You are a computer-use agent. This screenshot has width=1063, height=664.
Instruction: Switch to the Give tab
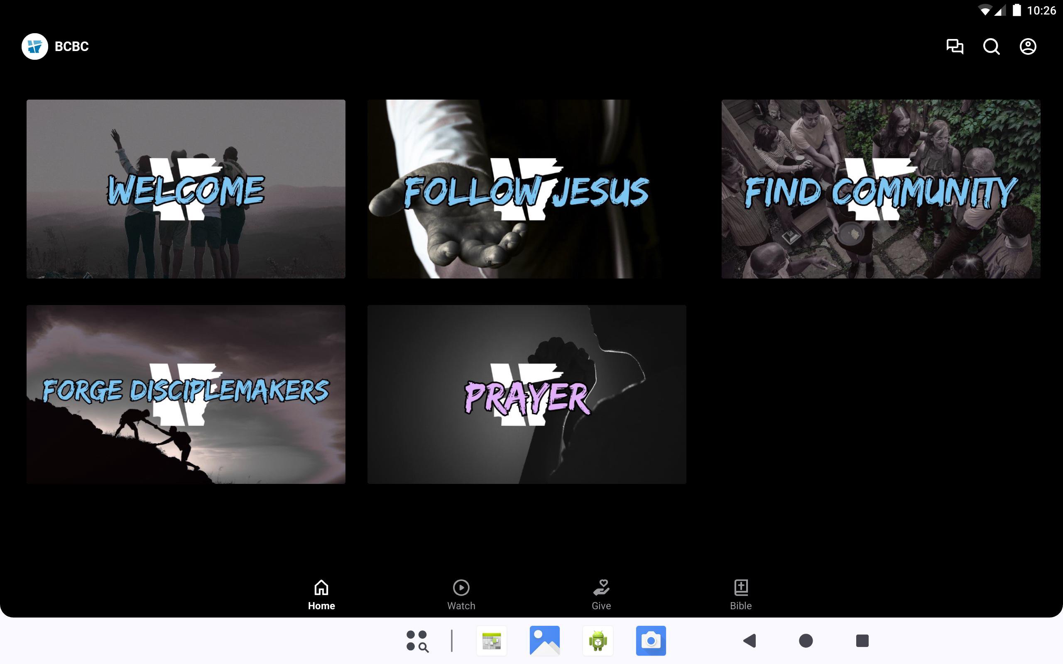pos(601,594)
